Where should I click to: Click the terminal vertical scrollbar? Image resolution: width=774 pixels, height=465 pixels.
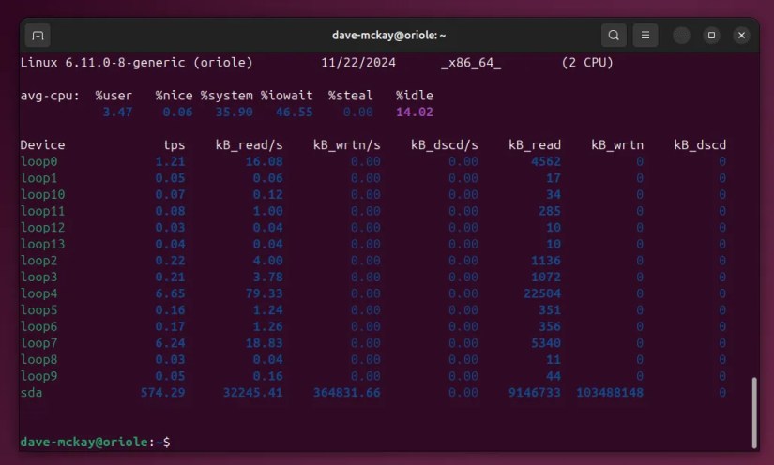[x=754, y=412]
